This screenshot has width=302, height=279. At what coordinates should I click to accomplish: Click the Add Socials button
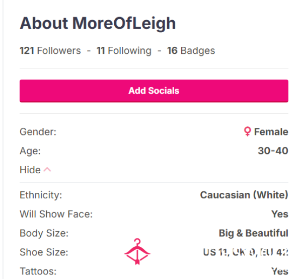154,91
